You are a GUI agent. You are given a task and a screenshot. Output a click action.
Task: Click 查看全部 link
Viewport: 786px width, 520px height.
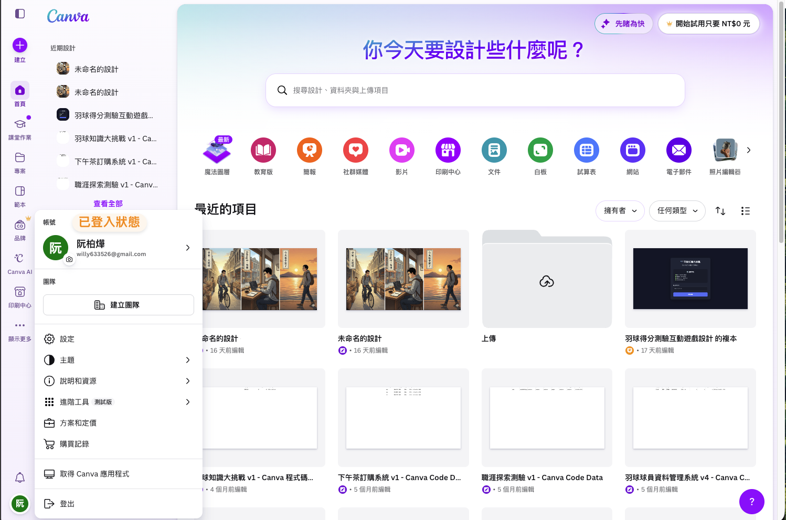pyautogui.click(x=108, y=204)
